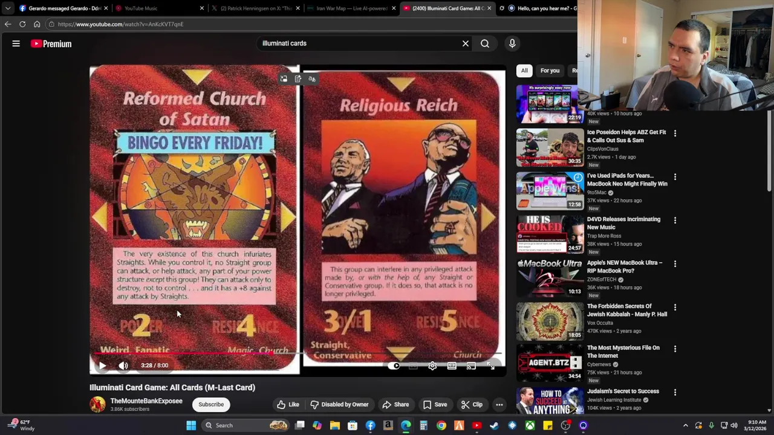Image resolution: width=774 pixels, height=435 pixels.
Task: Open File Explorer from taskbar
Action: click(335, 425)
